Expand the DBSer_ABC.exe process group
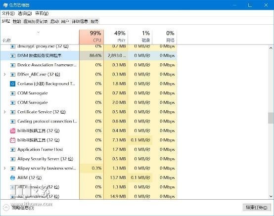Image resolution: width=274 pixels, height=216 pixels. [5, 74]
